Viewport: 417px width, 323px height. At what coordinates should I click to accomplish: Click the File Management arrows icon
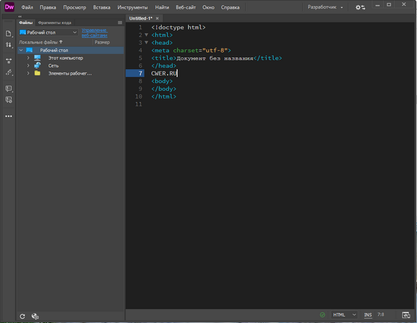(8, 45)
